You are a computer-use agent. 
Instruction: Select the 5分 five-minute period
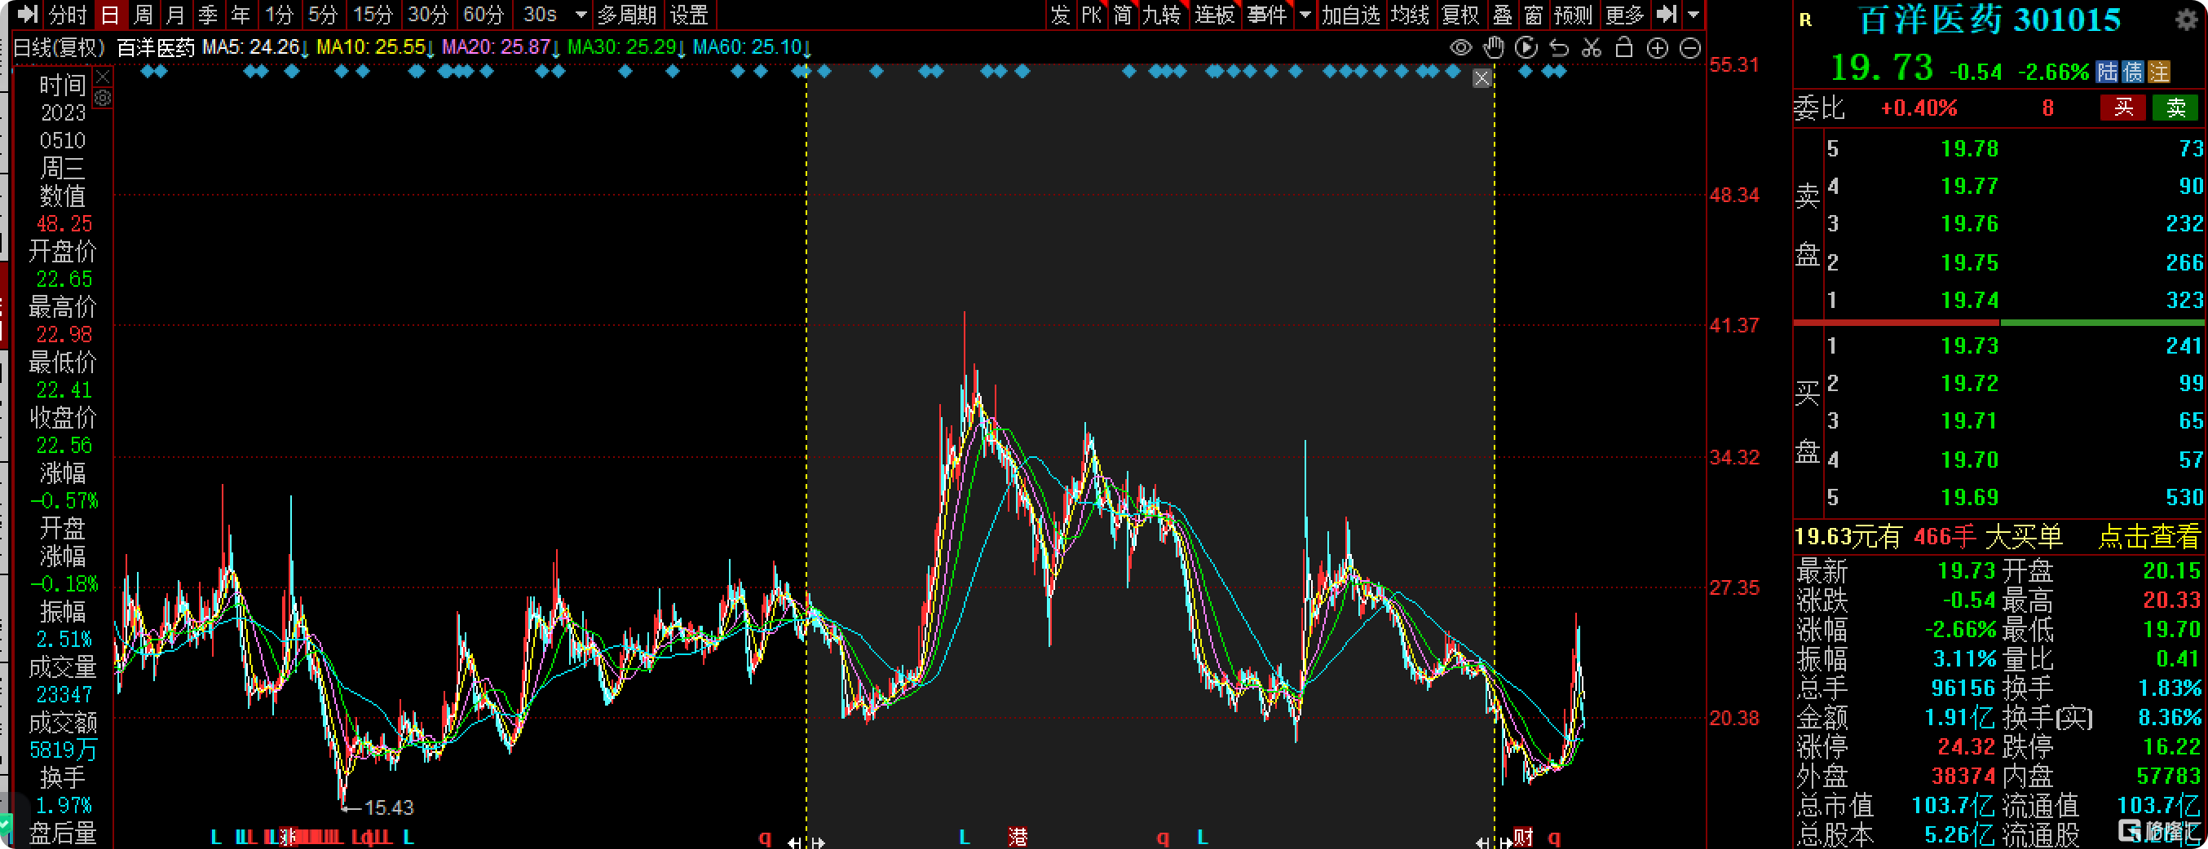[x=322, y=14]
